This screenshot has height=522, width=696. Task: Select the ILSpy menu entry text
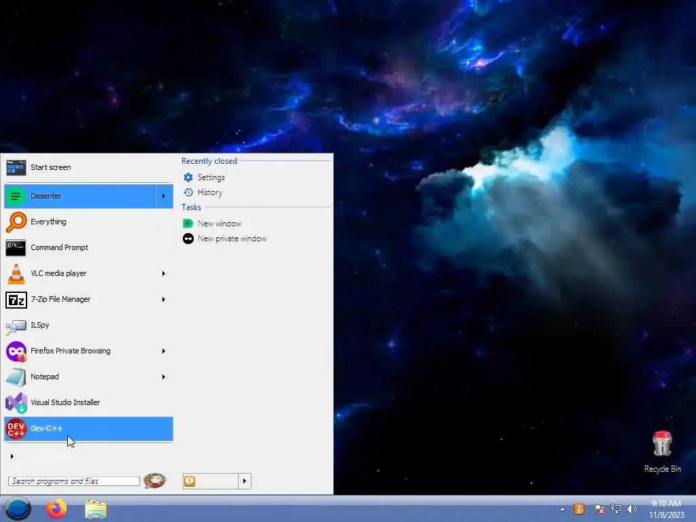click(40, 325)
